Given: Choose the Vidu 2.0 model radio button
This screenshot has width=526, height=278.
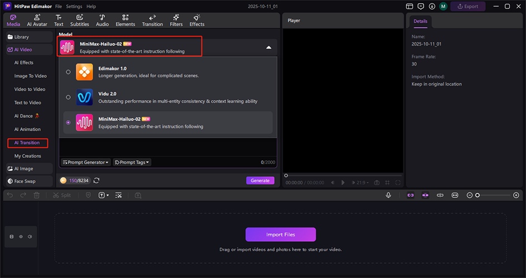Looking at the screenshot, I should click(69, 97).
